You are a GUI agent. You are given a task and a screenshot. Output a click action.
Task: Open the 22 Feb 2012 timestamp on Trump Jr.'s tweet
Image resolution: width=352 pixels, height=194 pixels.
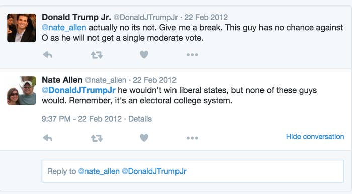[206, 17]
